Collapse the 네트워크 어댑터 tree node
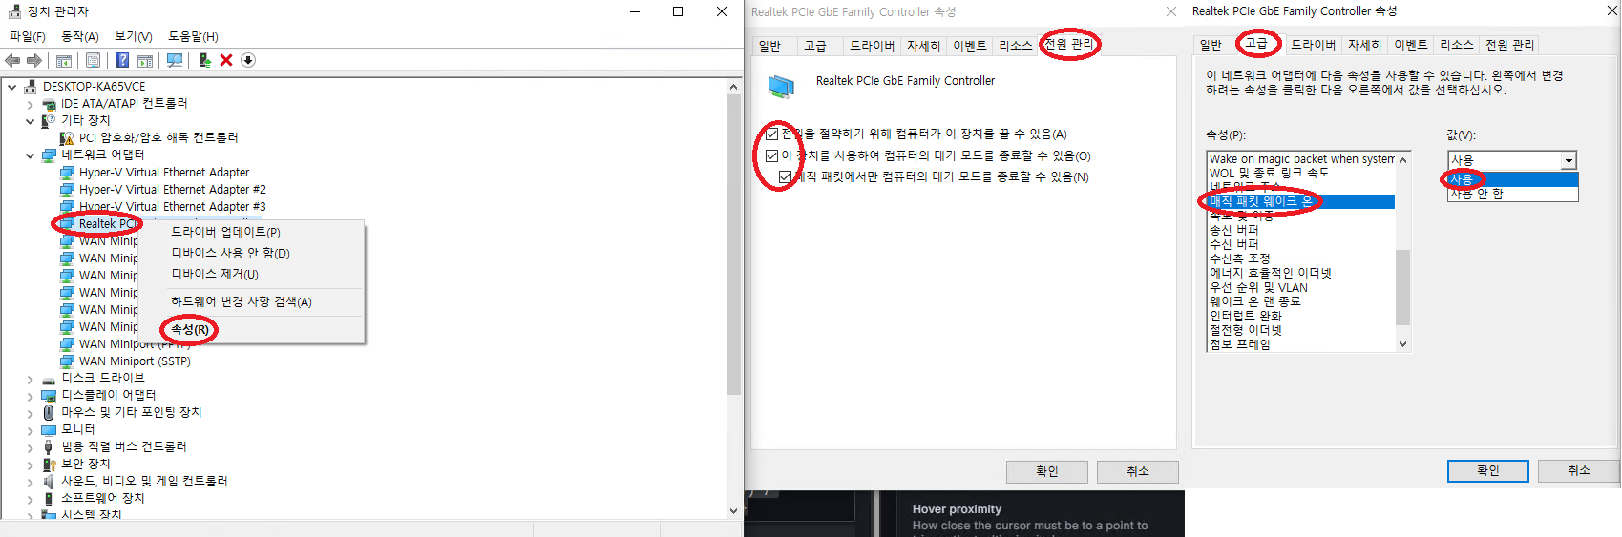This screenshot has height=537, width=1622. [31, 155]
